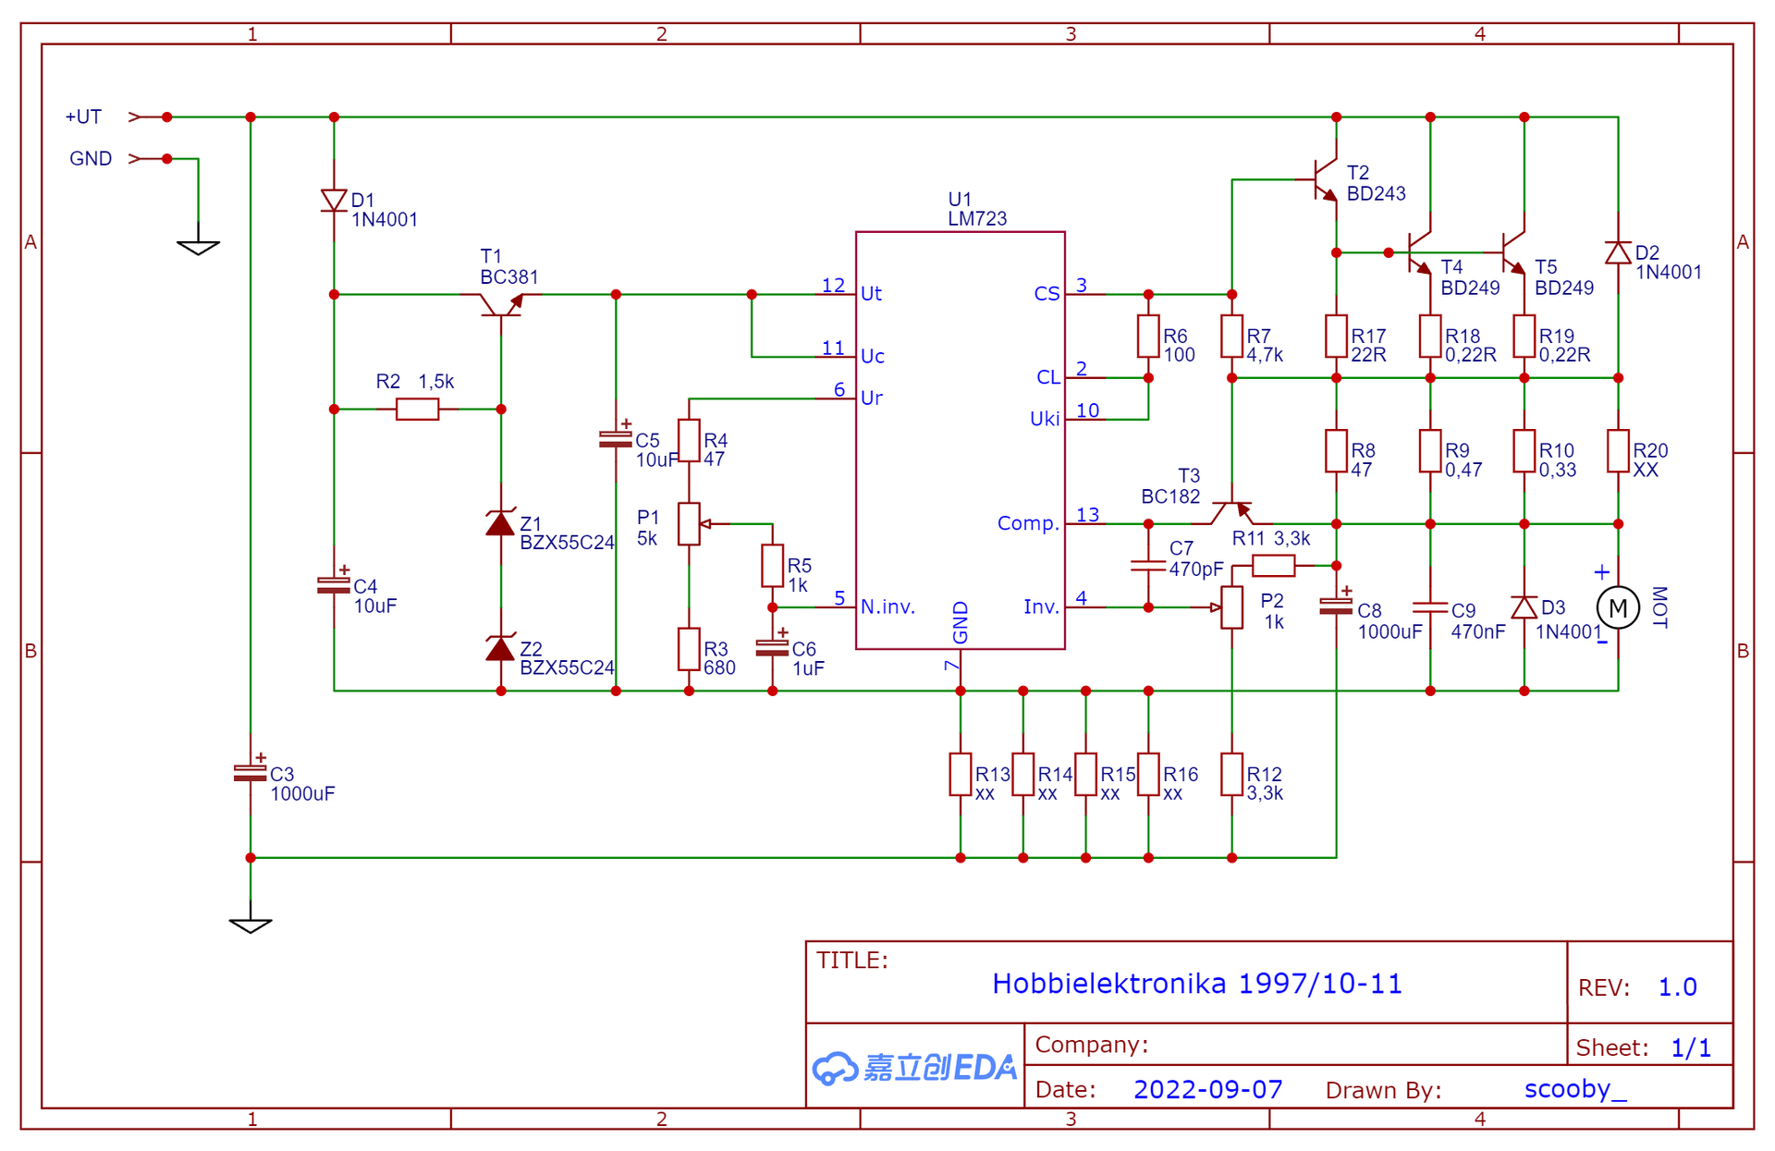
Task: Click the D1 1N4001 diode symbol
Action: (x=334, y=201)
